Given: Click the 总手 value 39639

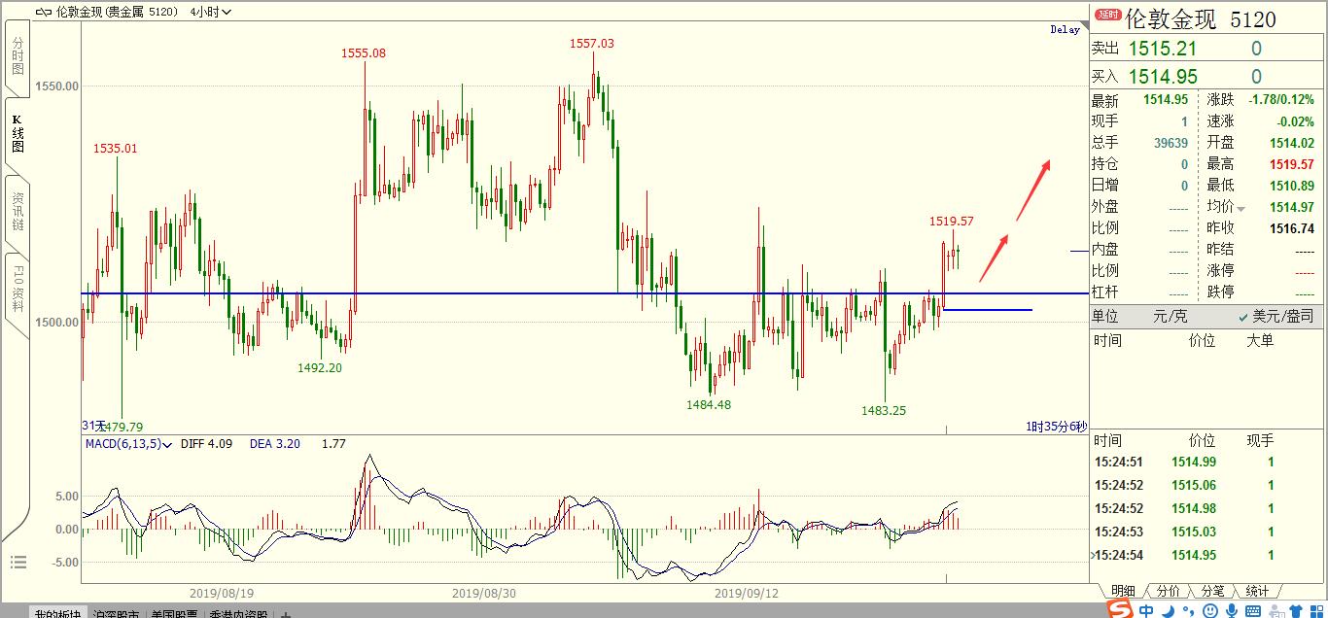Looking at the screenshot, I should [1171, 143].
